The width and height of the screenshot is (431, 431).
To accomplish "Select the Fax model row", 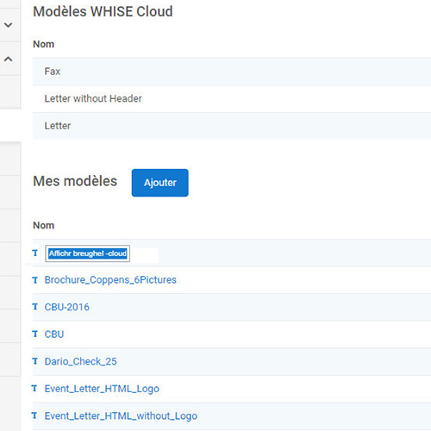I will tap(232, 72).
